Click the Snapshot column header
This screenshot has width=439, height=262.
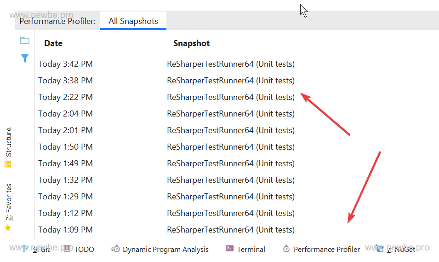191,43
